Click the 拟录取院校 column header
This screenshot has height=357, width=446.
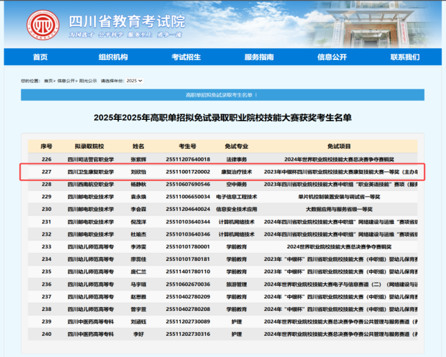click(x=89, y=146)
